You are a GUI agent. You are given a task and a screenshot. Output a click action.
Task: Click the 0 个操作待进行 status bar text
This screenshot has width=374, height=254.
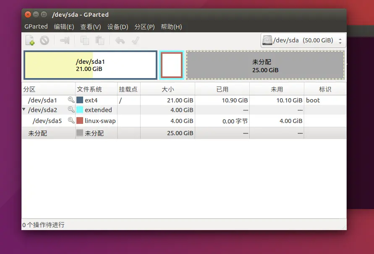tap(43, 225)
